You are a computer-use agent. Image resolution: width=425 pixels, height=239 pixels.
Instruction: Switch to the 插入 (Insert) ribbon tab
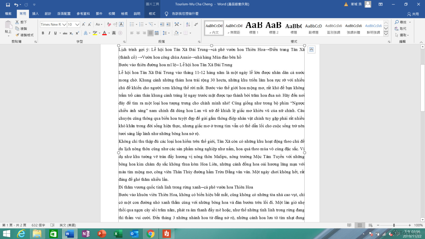coord(35,14)
